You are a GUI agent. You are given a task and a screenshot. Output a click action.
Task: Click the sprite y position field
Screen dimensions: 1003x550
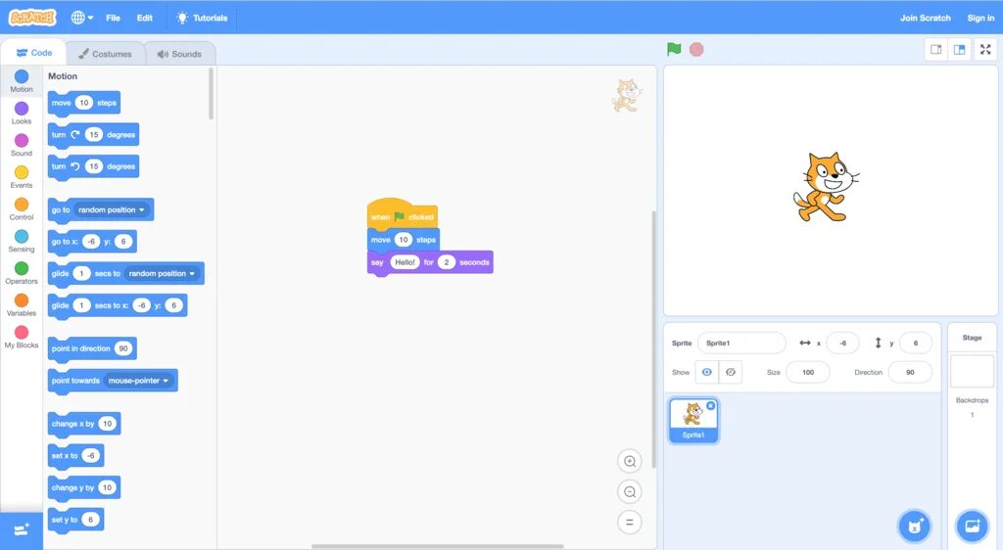[916, 344]
